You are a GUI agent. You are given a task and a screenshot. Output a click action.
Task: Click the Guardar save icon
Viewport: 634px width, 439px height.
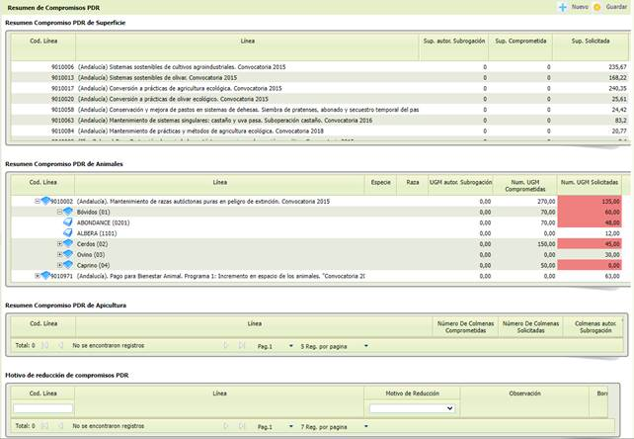click(x=597, y=7)
